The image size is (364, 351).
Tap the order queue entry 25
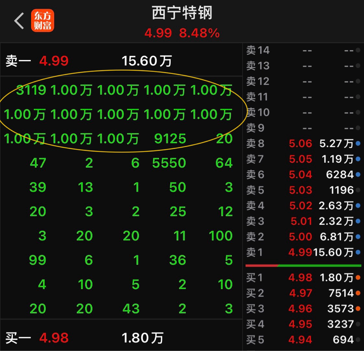178,211
